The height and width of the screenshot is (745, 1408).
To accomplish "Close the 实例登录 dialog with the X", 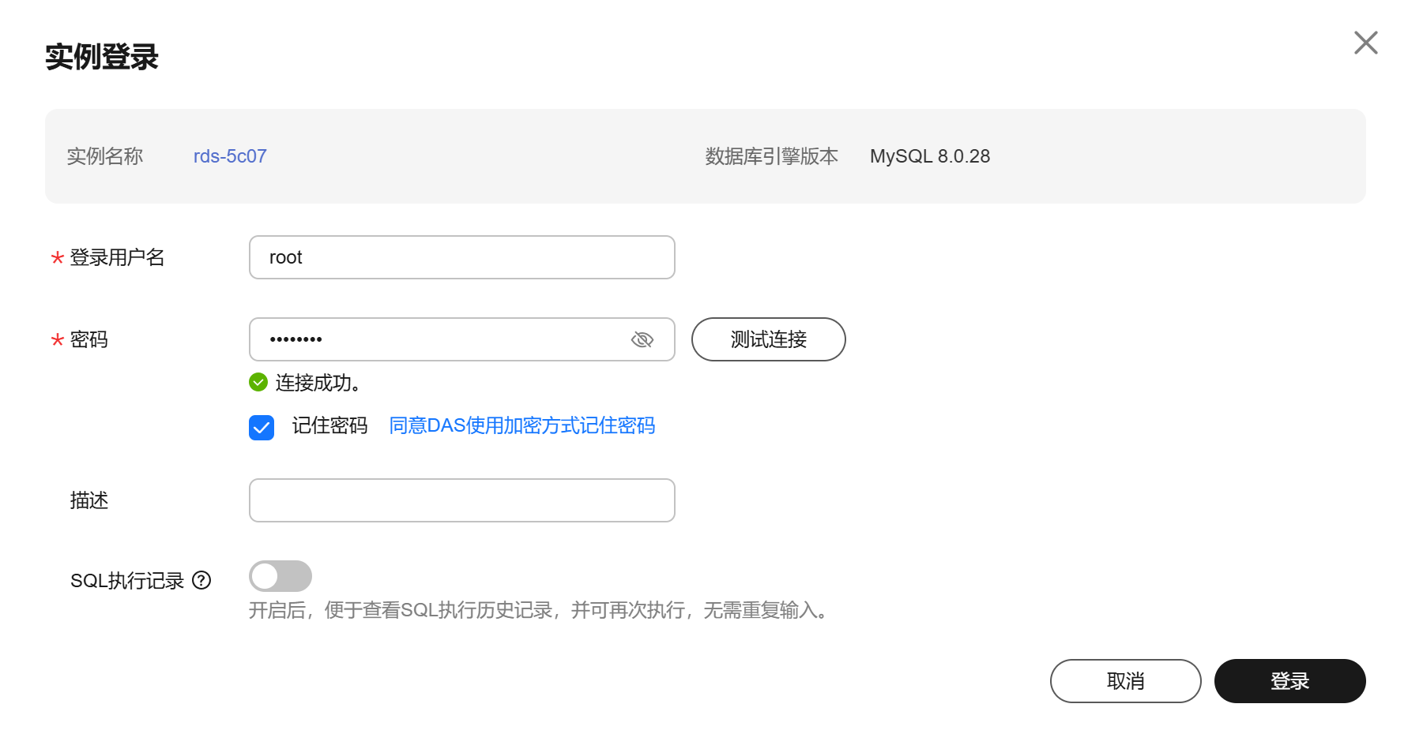I will click(1365, 43).
